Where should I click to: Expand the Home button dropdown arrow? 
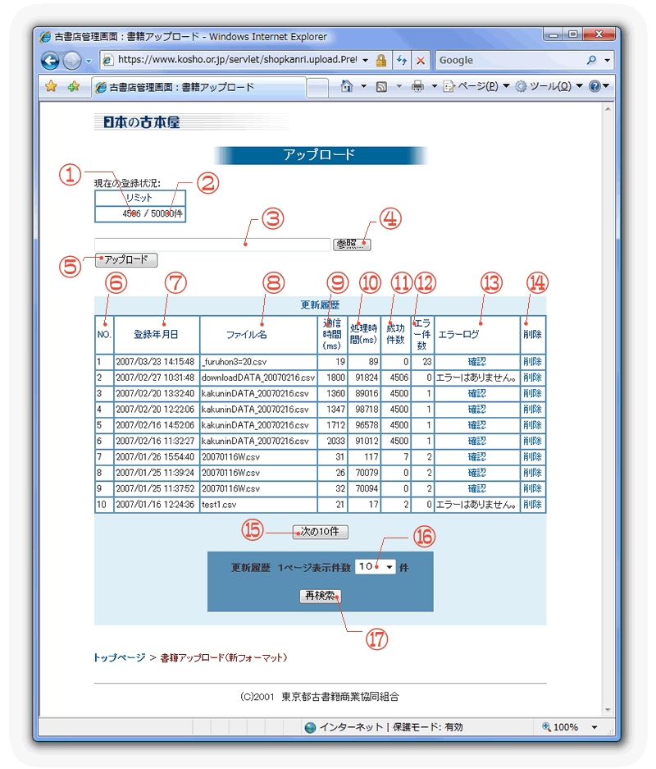coord(363,87)
